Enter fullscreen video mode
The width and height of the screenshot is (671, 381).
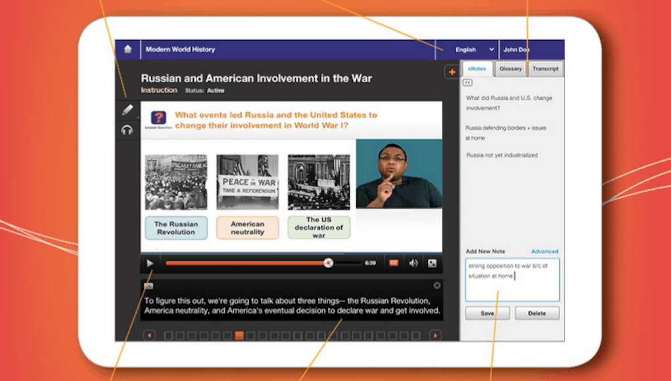pos(432,263)
